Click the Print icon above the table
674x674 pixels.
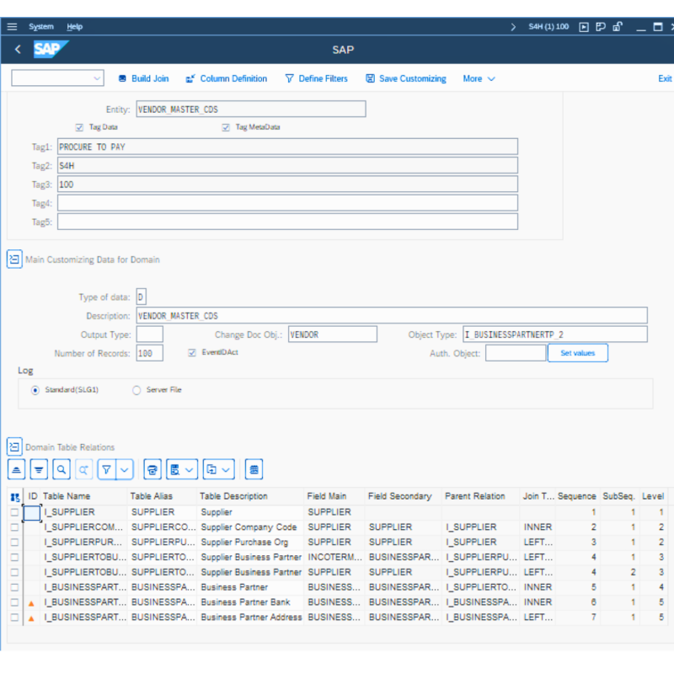tap(152, 469)
